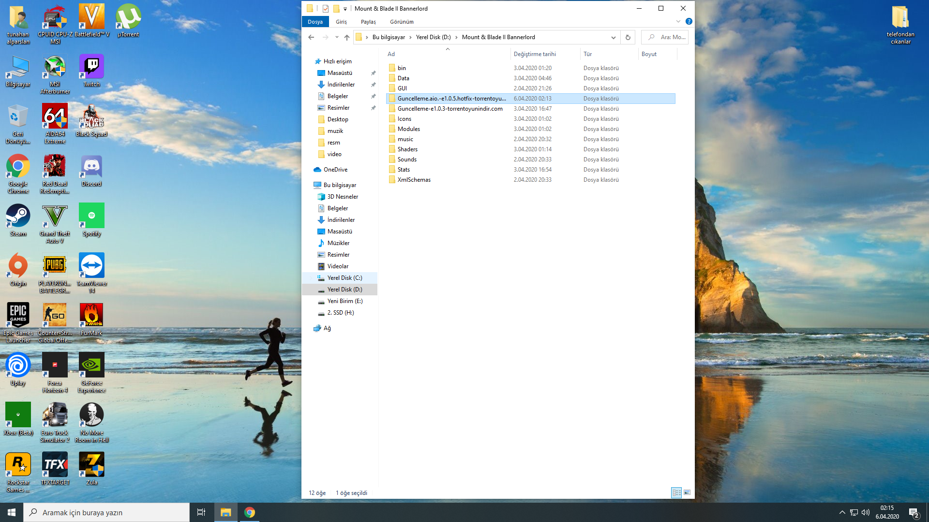The width and height of the screenshot is (929, 522).
Task: Open Chrome from the taskbar
Action: [x=250, y=512]
